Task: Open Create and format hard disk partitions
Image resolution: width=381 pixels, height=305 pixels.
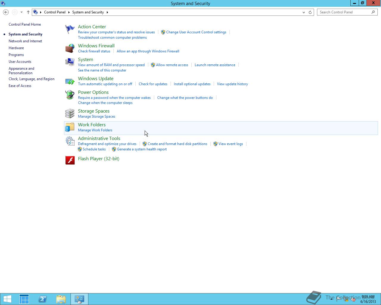Action: tap(177, 144)
